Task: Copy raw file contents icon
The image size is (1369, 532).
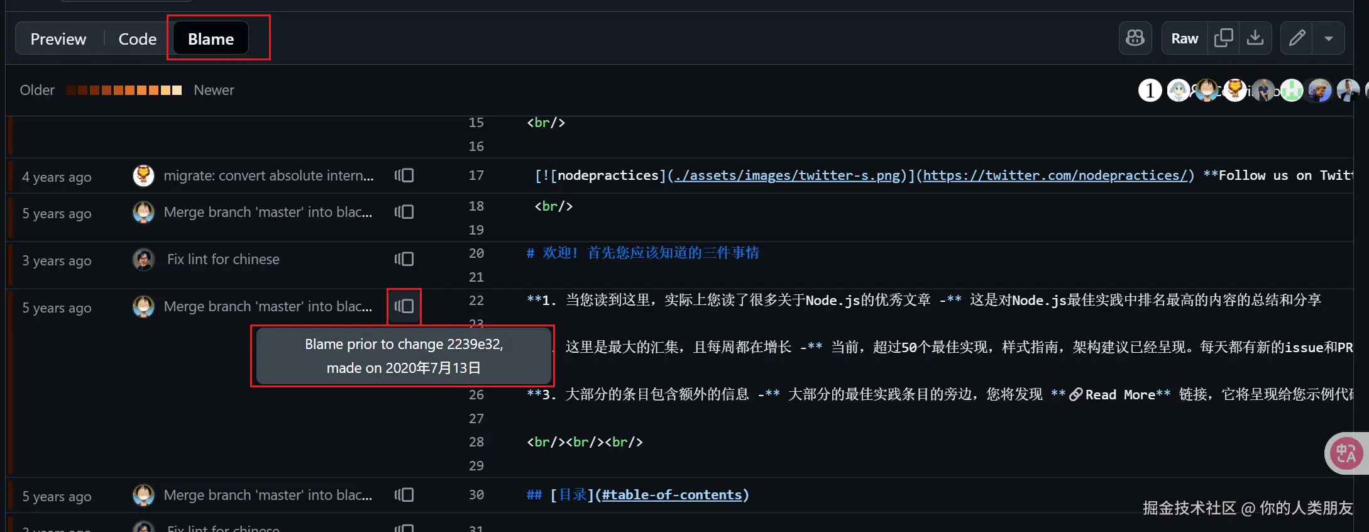Action: pos(1223,38)
